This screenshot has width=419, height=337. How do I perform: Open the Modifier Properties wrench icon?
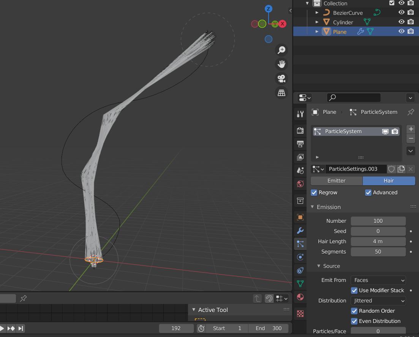point(300,230)
